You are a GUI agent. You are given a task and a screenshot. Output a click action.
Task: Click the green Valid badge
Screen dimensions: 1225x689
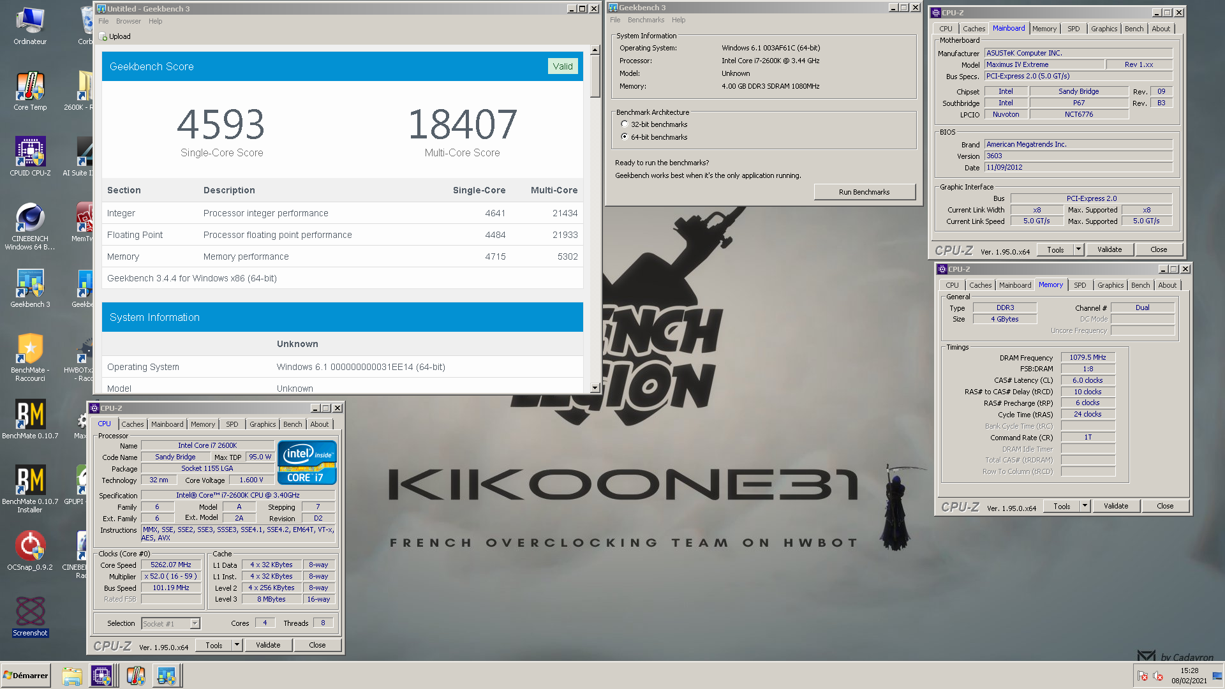(x=563, y=66)
